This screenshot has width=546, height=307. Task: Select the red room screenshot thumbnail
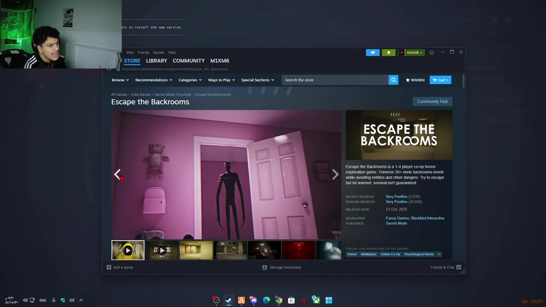coord(299,250)
